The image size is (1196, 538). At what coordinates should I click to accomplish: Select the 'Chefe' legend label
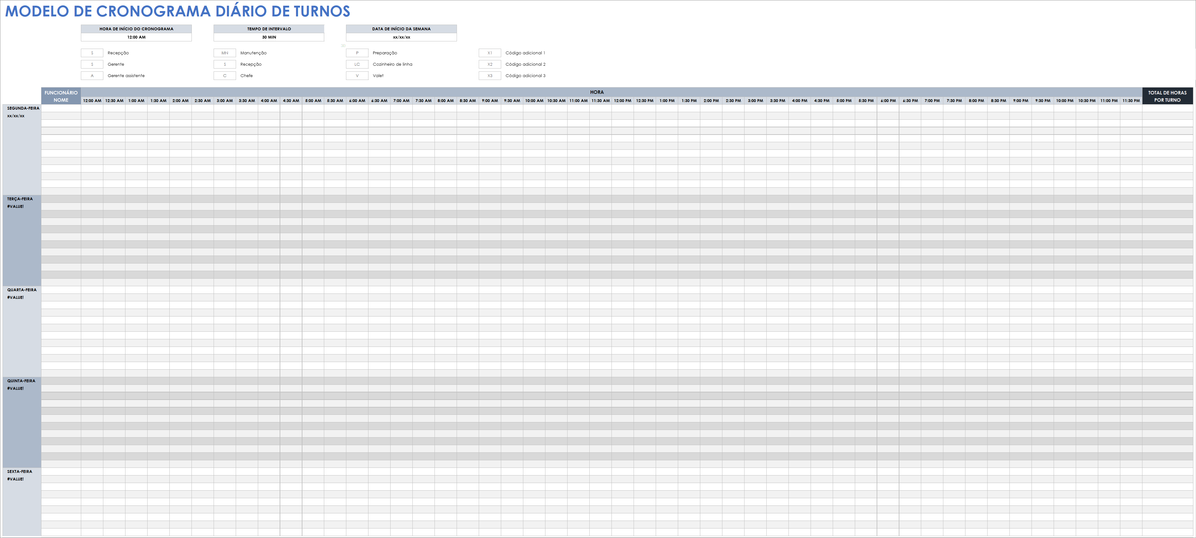tap(246, 76)
